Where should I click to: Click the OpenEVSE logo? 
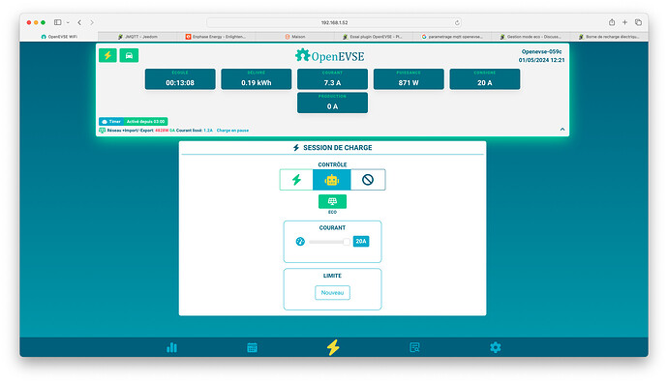tap(330, 56)
